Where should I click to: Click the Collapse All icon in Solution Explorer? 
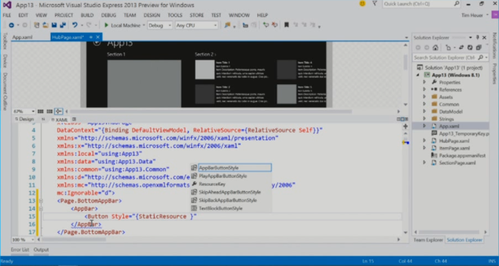point(479,48)
